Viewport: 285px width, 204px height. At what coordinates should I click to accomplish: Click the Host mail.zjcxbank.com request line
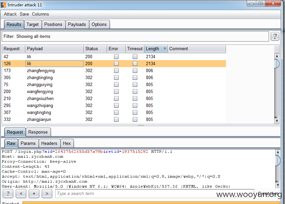tap(33, 157)
